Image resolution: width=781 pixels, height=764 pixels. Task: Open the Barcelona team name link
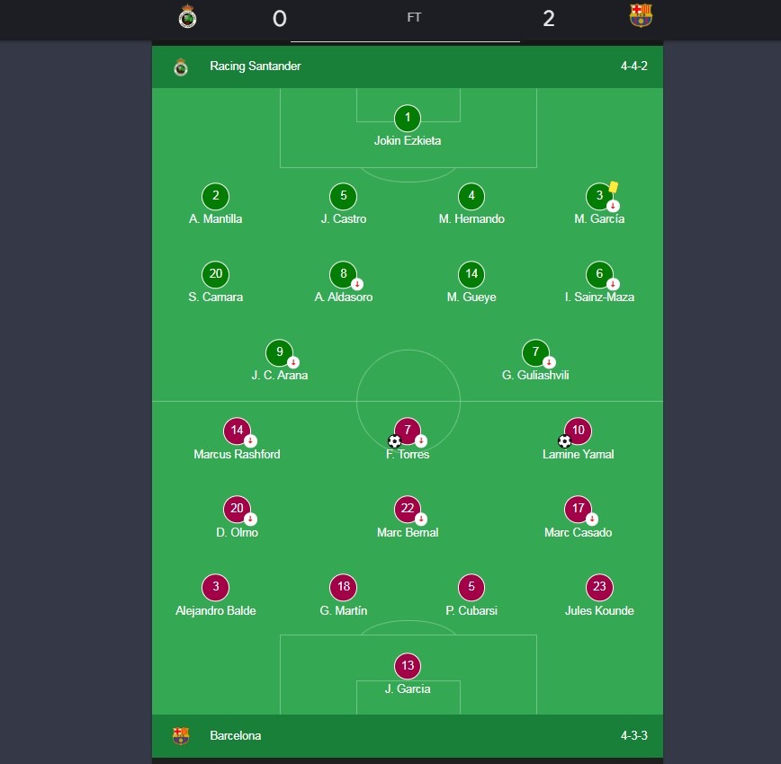[236, 736]
